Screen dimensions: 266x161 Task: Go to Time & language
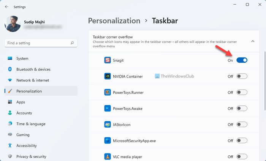point(41,124)
